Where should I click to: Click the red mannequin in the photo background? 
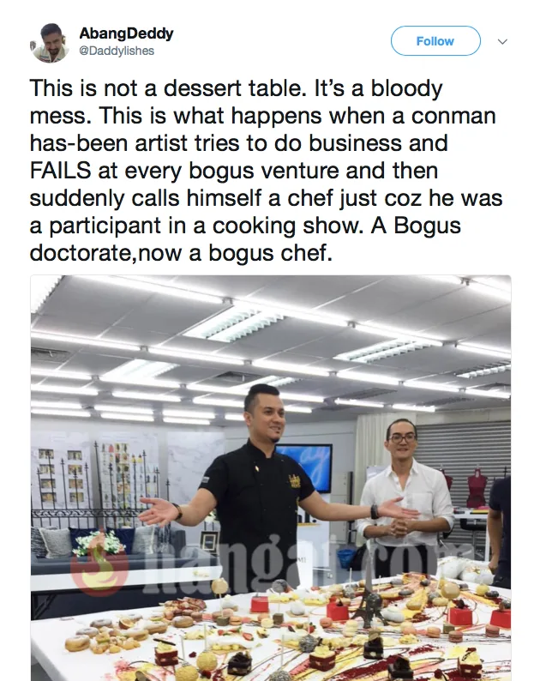(x=477, y=487)
